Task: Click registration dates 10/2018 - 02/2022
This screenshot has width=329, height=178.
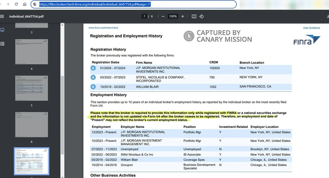Action: pos(113,87)
